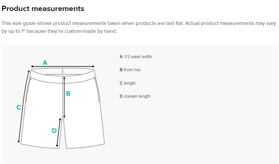Viewport: 279px width, 164px height.
Task: Click the teal letter A on the diagram
Action: [45, 63]
